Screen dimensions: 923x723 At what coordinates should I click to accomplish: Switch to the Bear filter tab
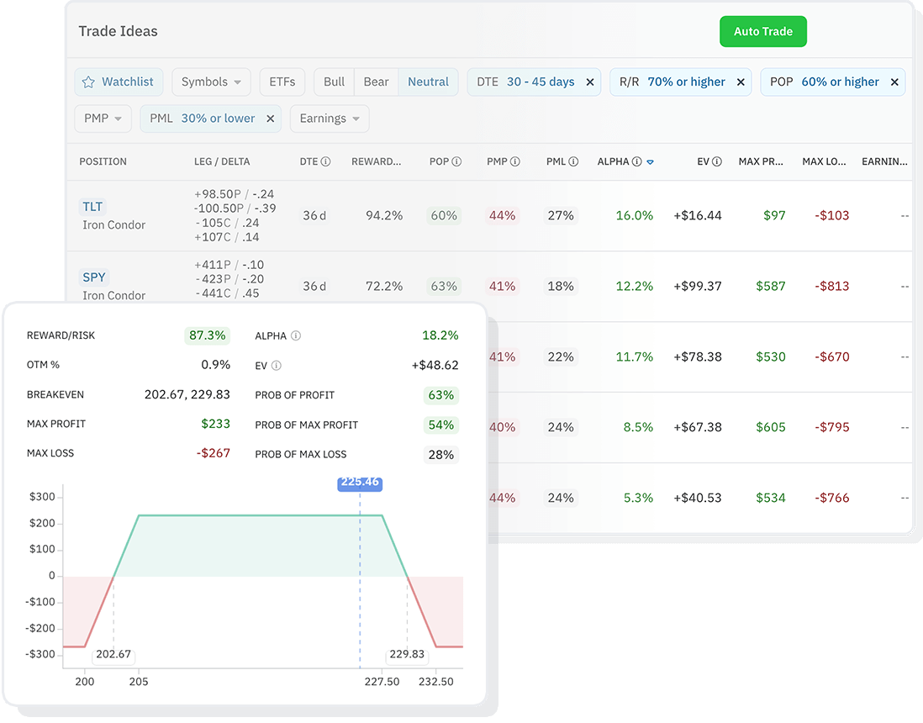pyautogui.click(x=376, y=82)
